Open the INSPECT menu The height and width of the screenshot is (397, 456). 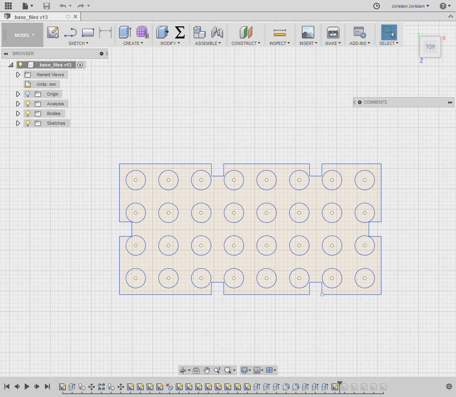pos(279,43)
